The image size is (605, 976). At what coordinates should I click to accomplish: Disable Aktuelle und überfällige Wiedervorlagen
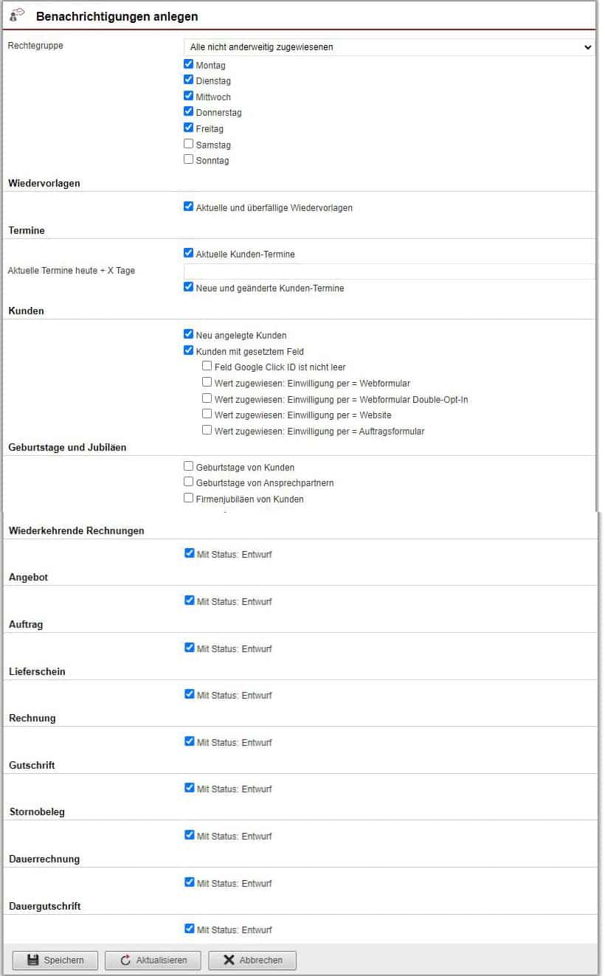[189, 207]
